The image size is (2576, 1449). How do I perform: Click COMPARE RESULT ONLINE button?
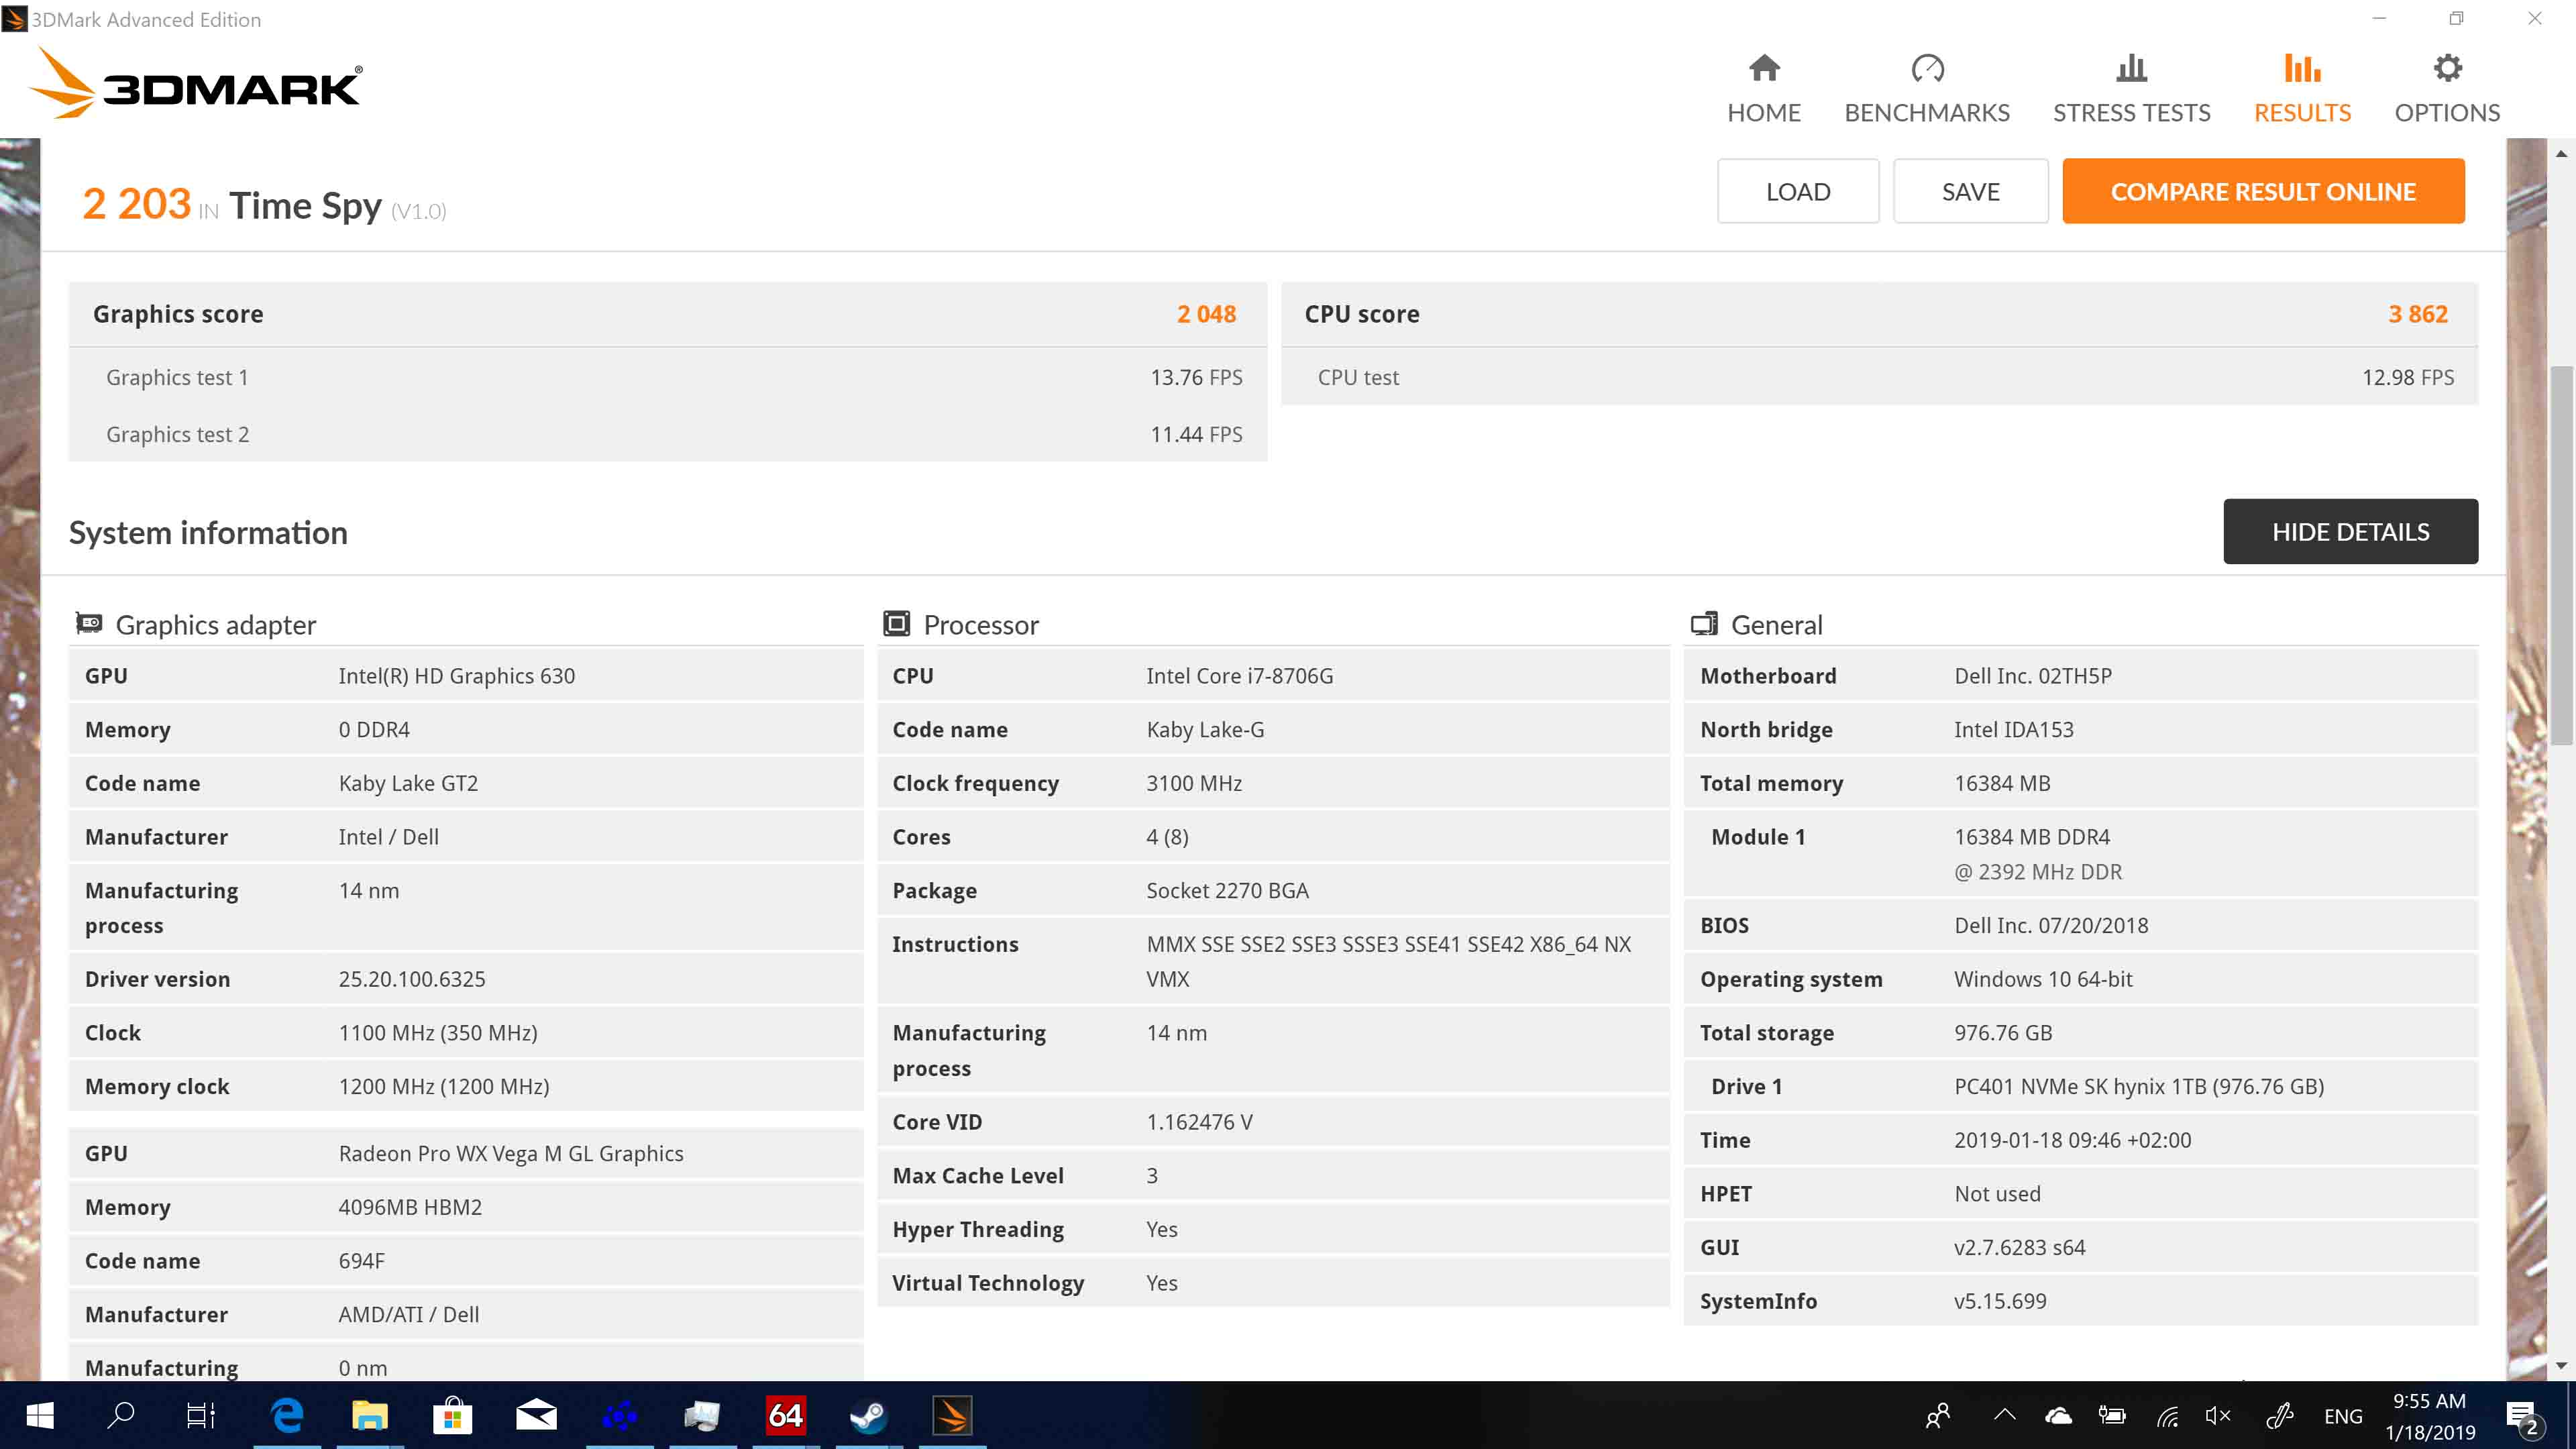(2263, 191)
